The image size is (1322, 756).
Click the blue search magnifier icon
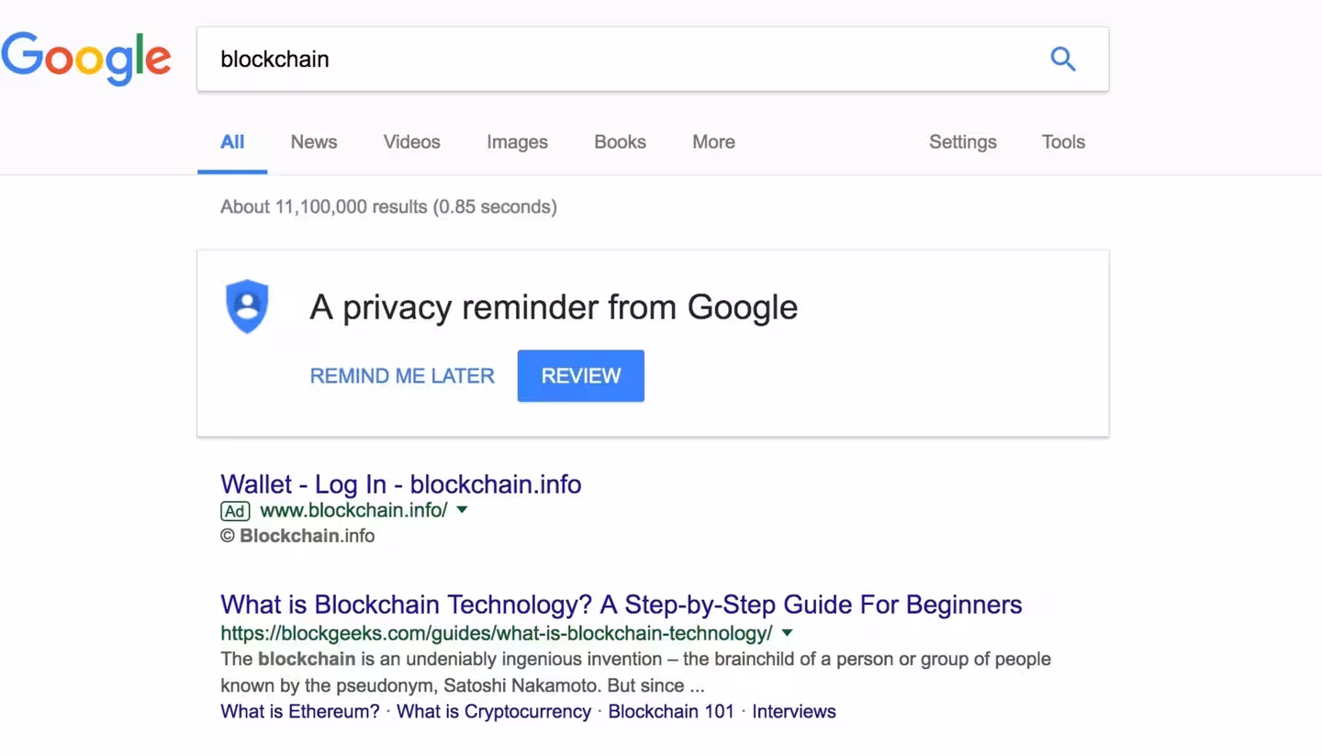click(x=1062, y=59)
